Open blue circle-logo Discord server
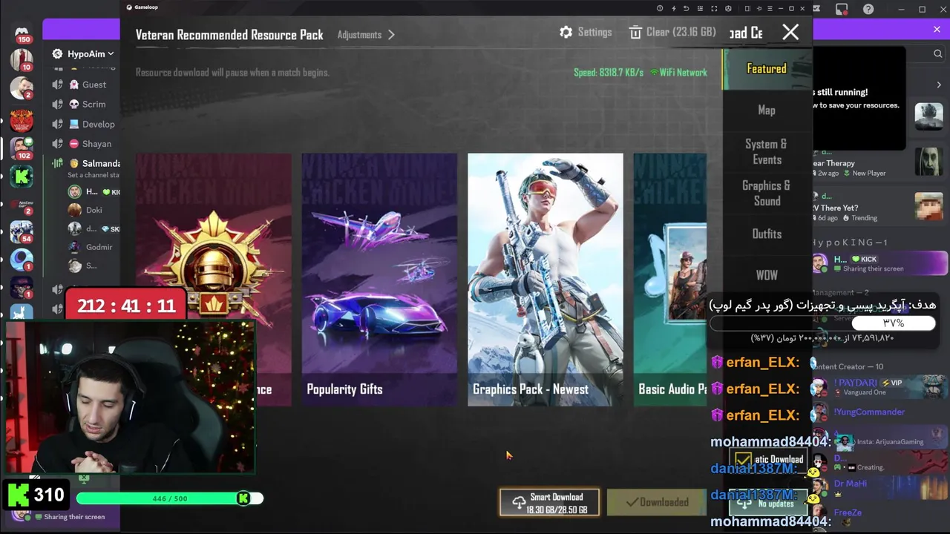Screen dimensions: 950x534 22,258
